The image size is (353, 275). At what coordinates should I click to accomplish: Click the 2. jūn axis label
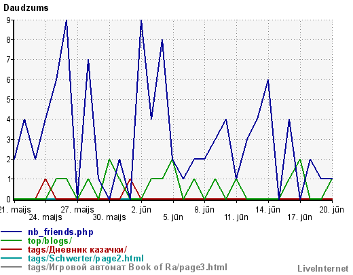pos(141,210)
